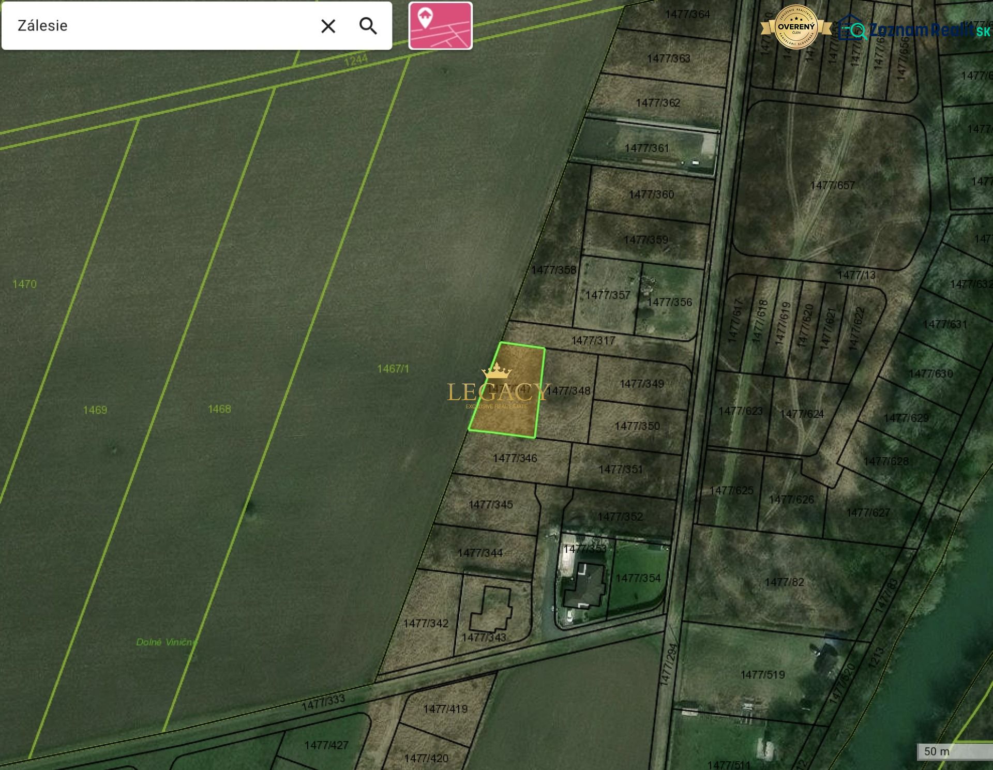Image resolution: width=993 pixels, height=770 pixels.
Task: Click parcel label 1477/356
Action: click(670, 302)
